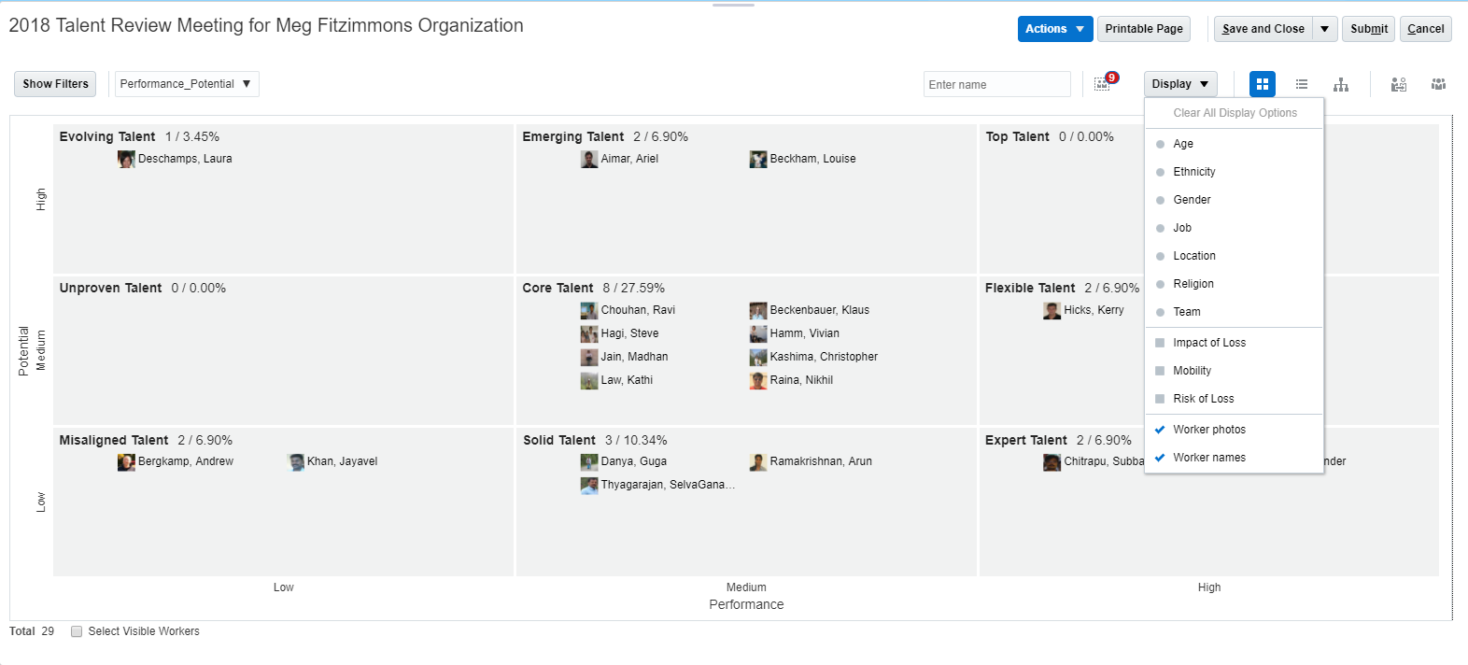1468x665 pixels.
Task: Click the succession plans icon
Action: [x=1399, y=84]
